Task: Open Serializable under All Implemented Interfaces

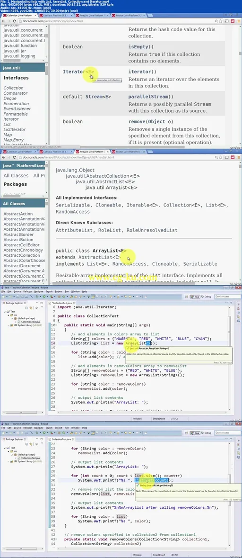Action: pyautogui.click(x=73, y=205)
